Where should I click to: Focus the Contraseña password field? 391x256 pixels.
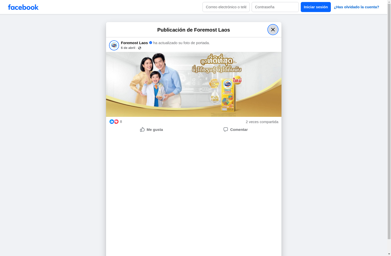point(275,7)
